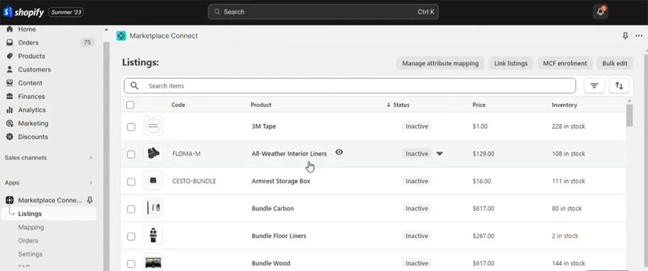Toggle the select-all checkbox in table header
Image resolution: width=648 pixels, height=271 pixels.
[x=130, y=105]
